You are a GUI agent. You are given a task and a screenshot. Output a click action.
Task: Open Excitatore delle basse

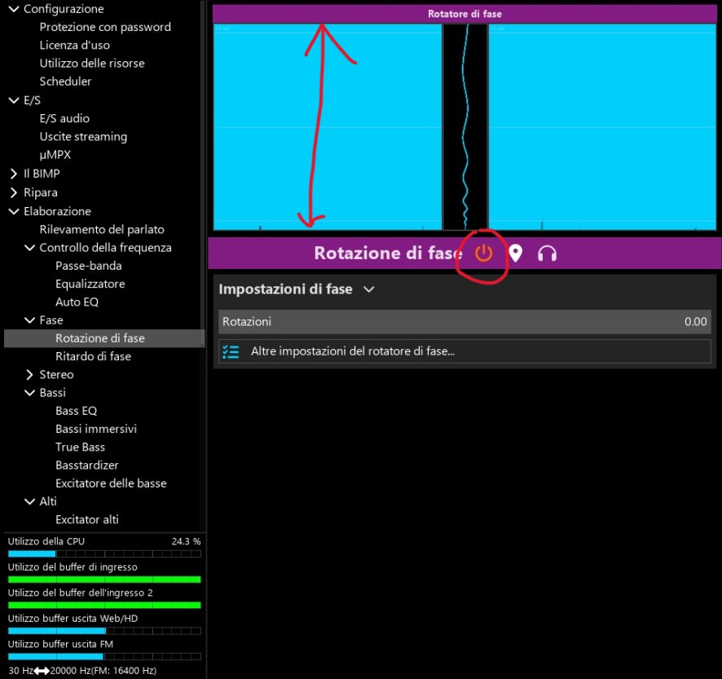111,483
